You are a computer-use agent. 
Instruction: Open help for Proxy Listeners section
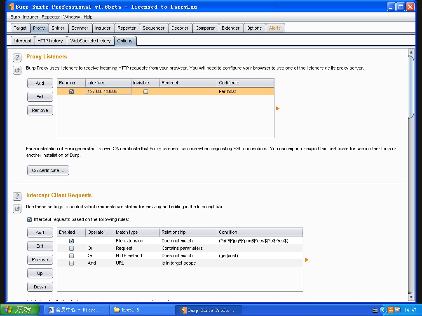pyautogui.click(x=17, y=58)
